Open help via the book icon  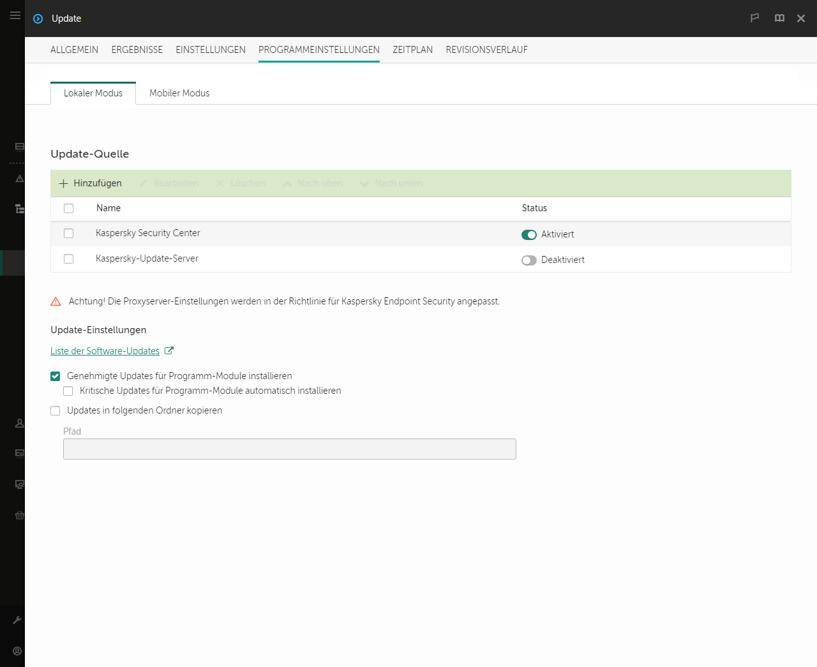click(x=779, y=18)
